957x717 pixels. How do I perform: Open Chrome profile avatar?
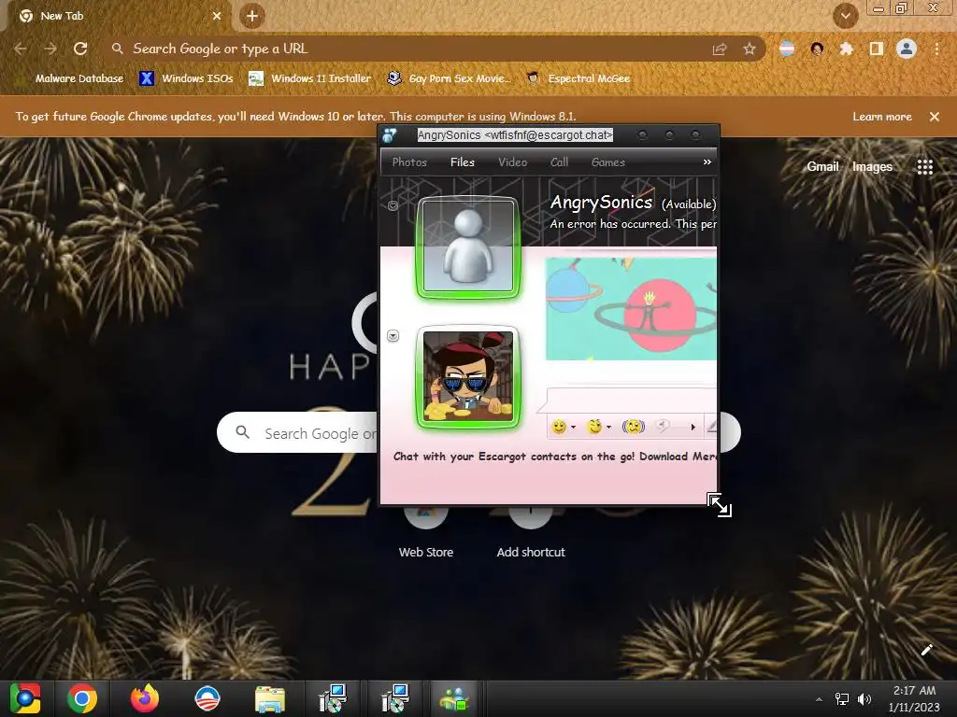(x=907, y=49)
